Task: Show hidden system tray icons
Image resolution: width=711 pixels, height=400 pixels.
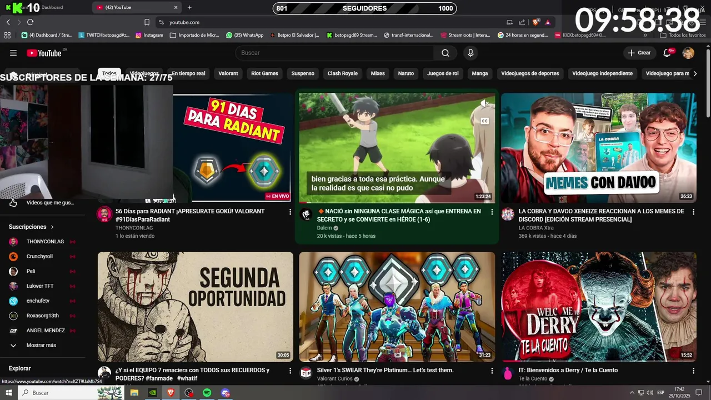Action: pyautogui.click(x=632, y=393)
